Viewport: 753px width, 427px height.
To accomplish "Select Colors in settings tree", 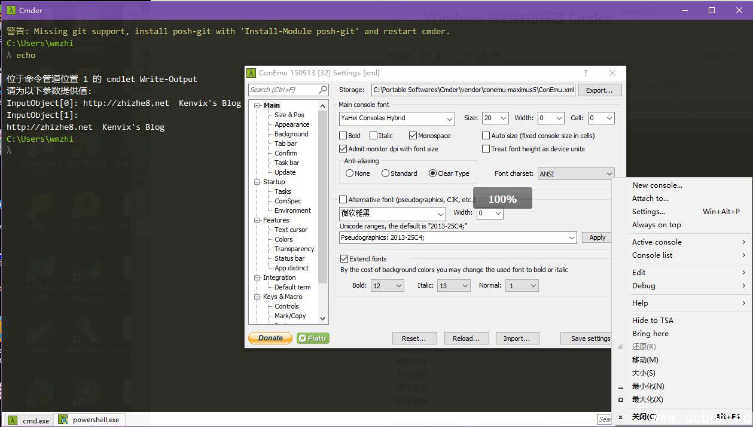I will pos(283,239).
